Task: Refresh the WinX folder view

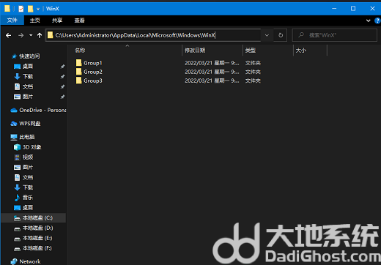Action: click(281, 35)
